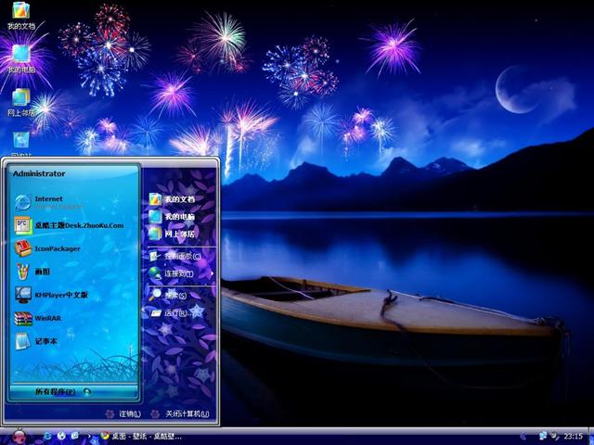Click second quick launch globe icon

[61, 437]
